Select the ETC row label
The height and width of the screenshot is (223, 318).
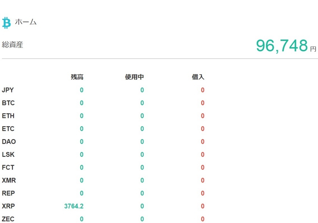pos(8,129)
